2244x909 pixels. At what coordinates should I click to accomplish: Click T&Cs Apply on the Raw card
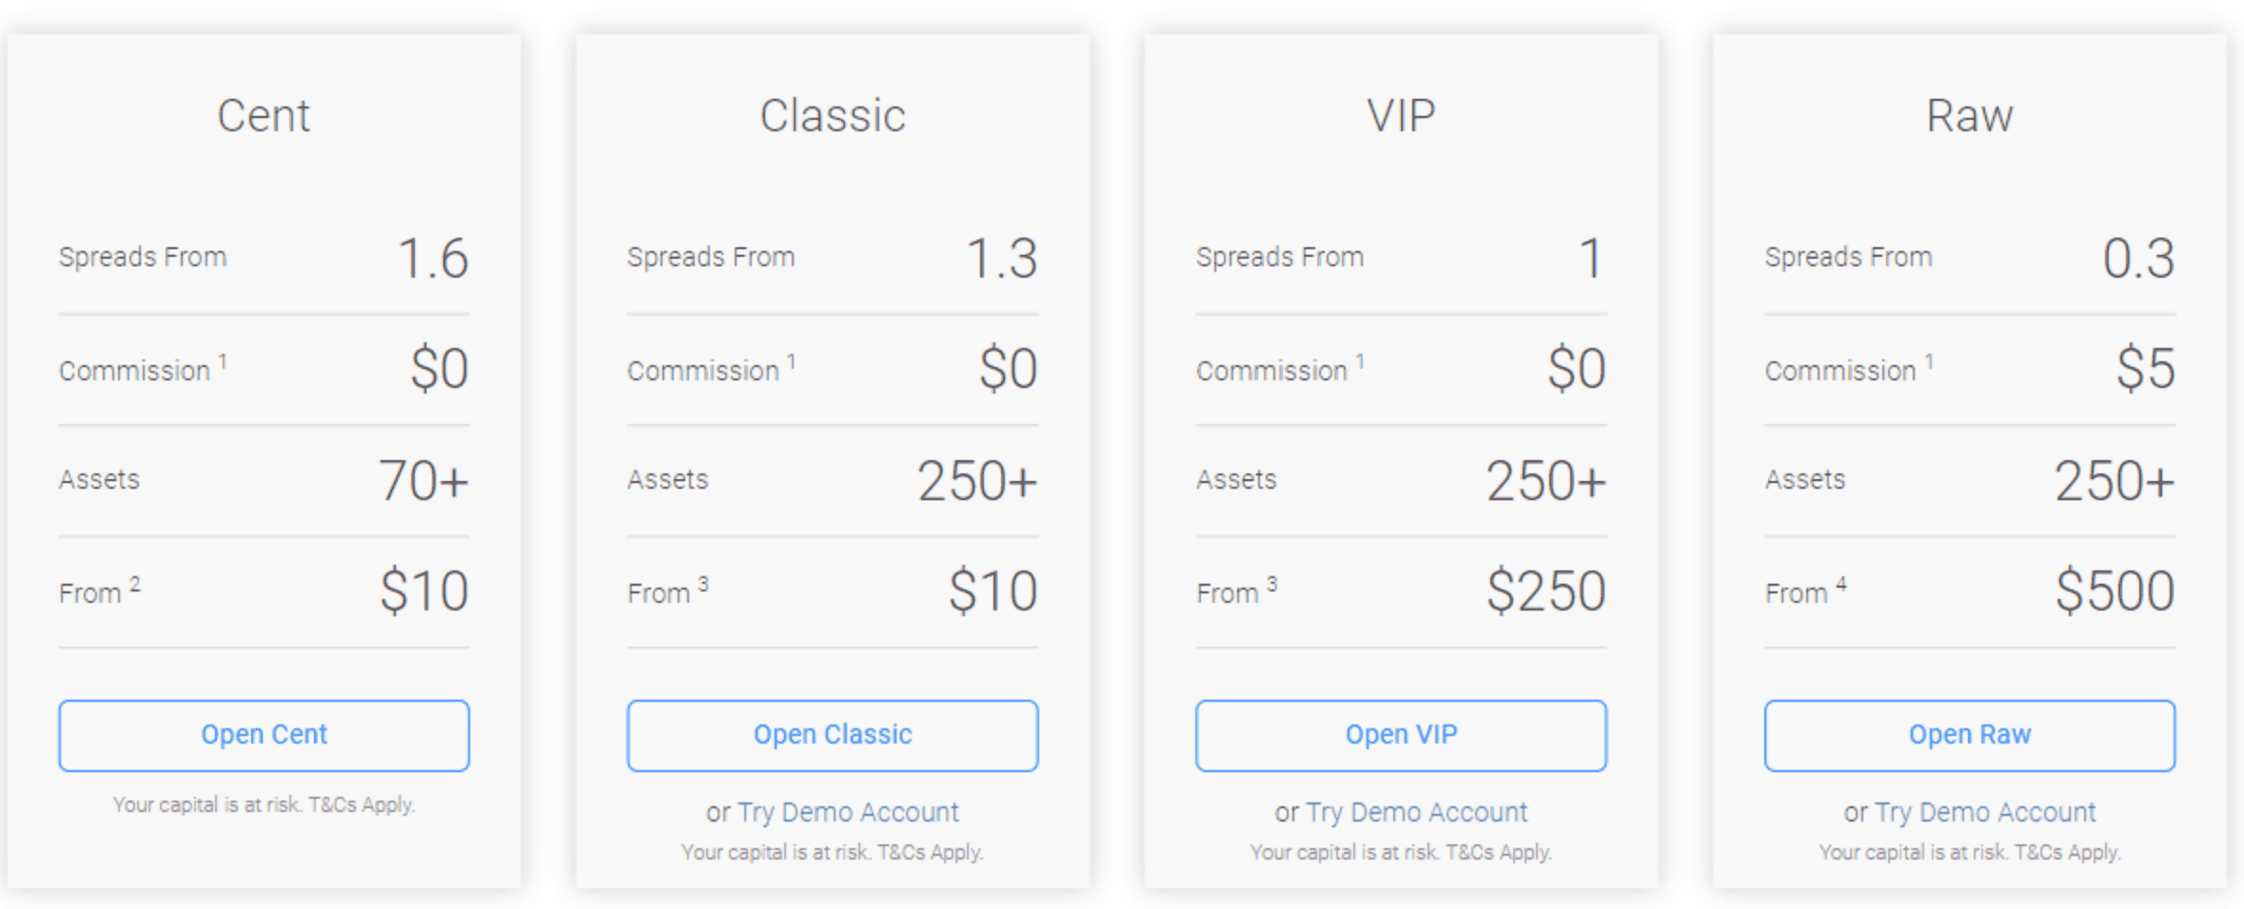tap(2071, 850)
